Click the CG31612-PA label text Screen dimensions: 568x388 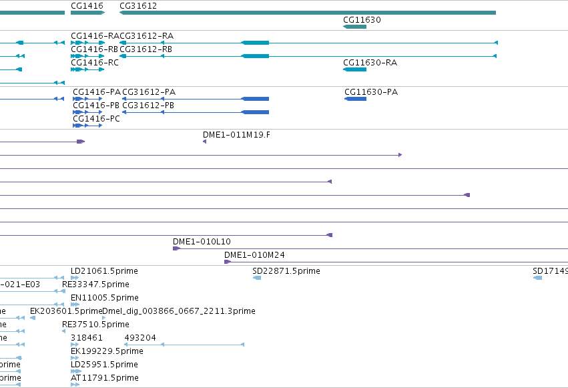[x=149, y=92]
